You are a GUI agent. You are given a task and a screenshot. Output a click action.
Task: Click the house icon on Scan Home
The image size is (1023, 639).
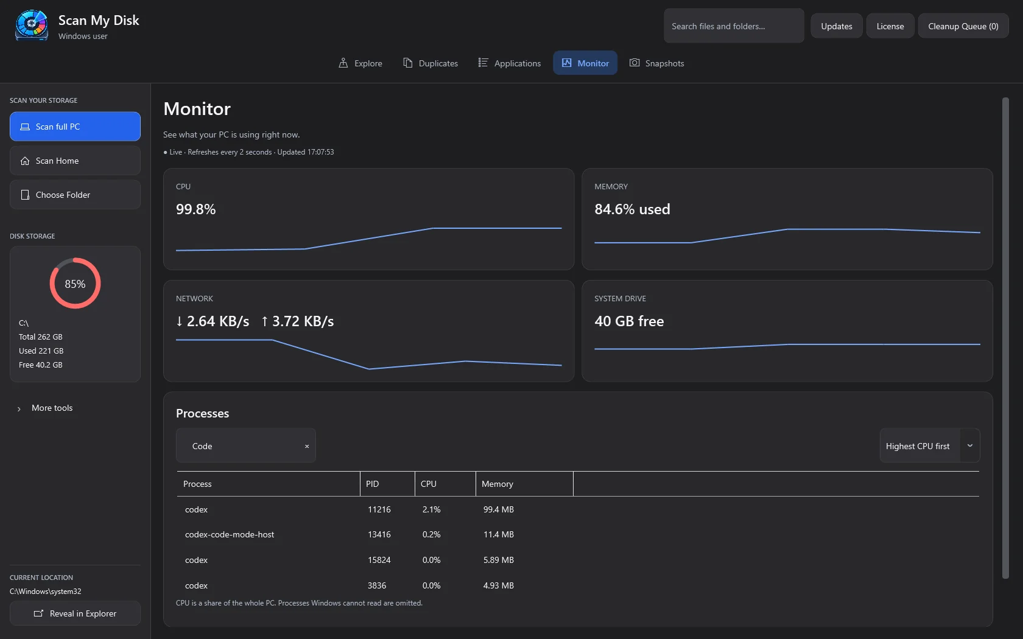tap(25, 161)
